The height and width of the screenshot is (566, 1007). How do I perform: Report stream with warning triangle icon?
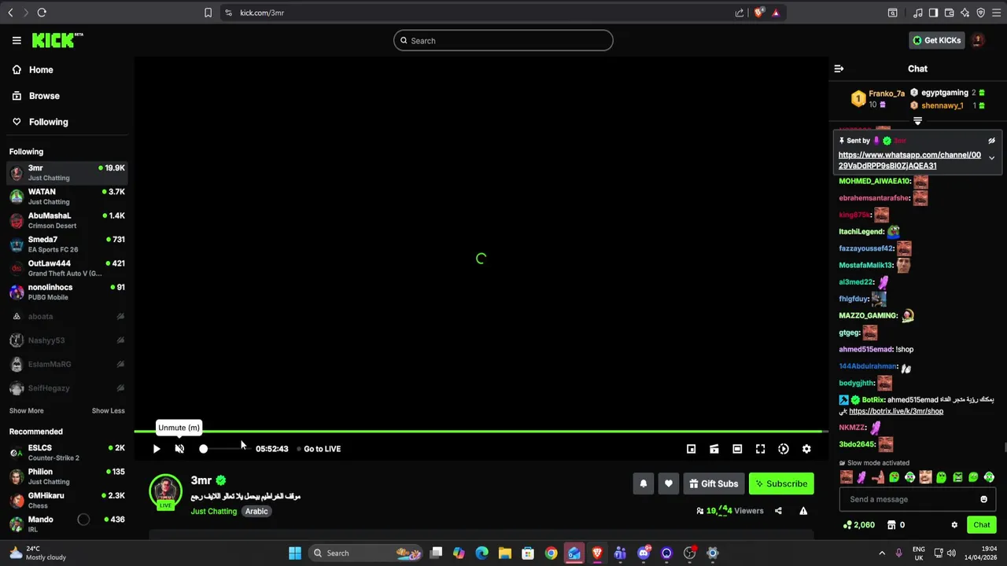pyautogui.click(x=803, y=511)
